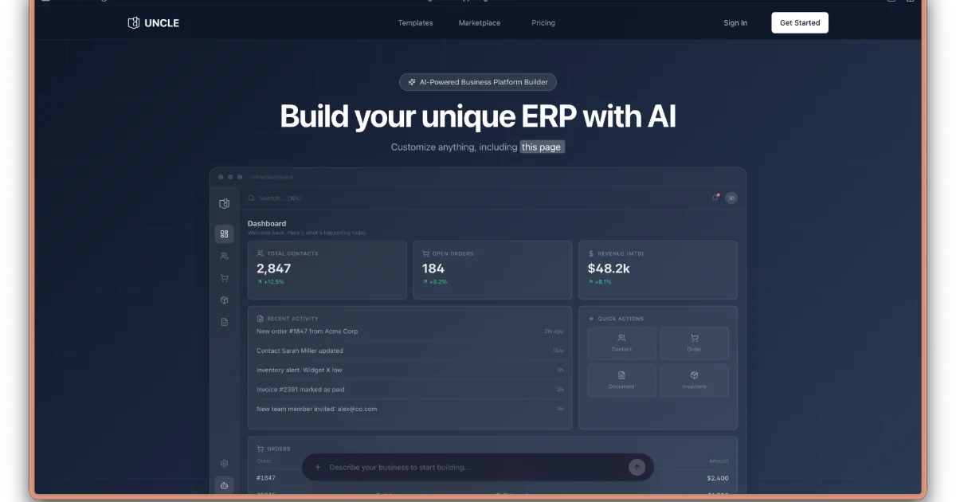Click the Get Started button
Screen dimensions: 956x502
800,23
